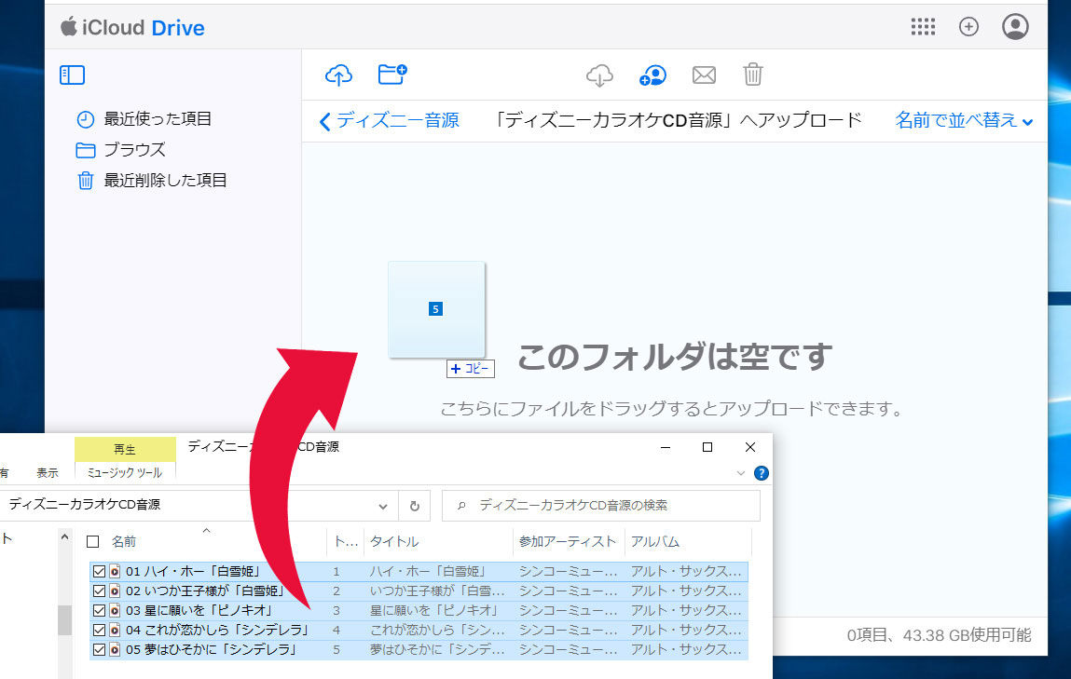
Task: Open Explorer help question mark icon
Action: pos(761,473)
